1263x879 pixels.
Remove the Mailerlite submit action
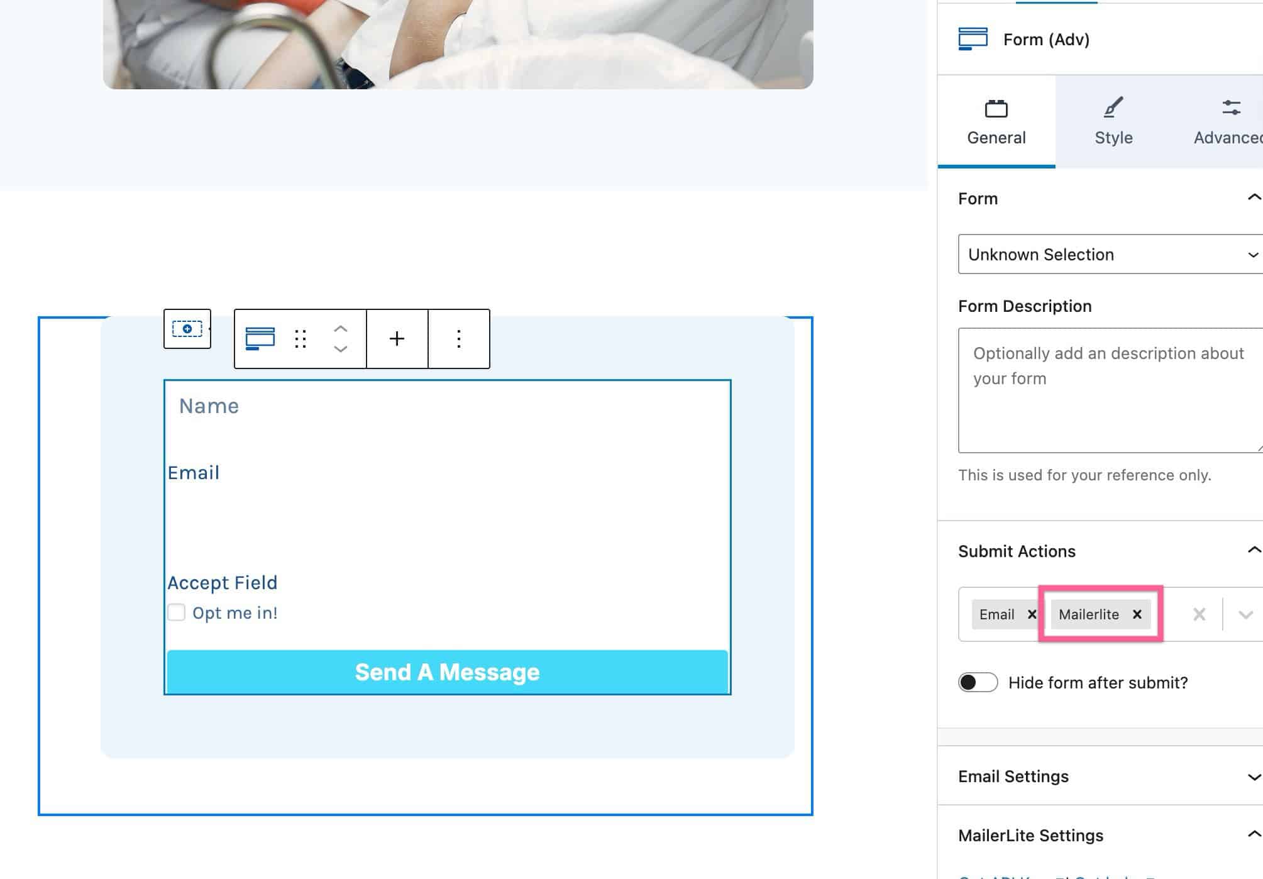pyautogui.click(x=1137, y=614)
